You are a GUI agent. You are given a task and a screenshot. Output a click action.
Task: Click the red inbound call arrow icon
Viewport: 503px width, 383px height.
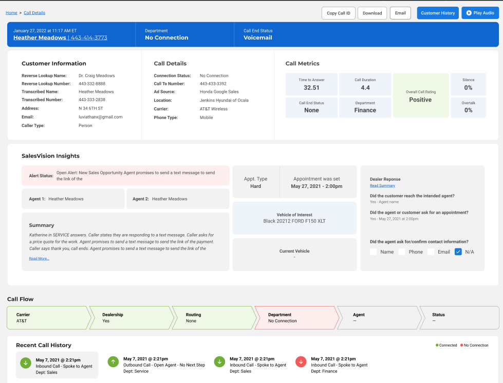pyautogui.click(x=302, y=362)
